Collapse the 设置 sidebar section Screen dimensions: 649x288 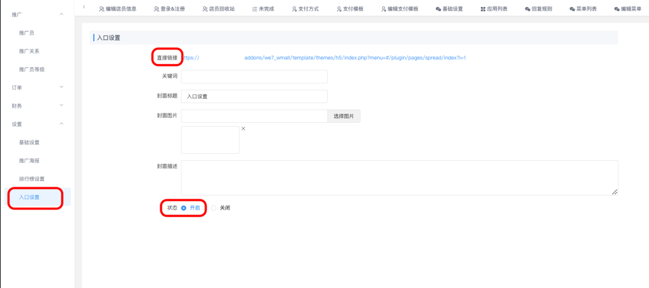(x=61, y=124)
